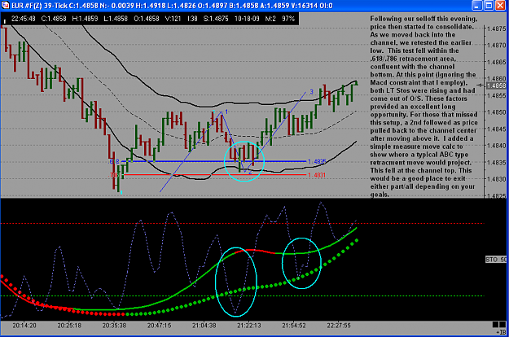The image size is (509, 337).
Task: Click the S:1.4875 value in data bar
Action: [216, 19]
